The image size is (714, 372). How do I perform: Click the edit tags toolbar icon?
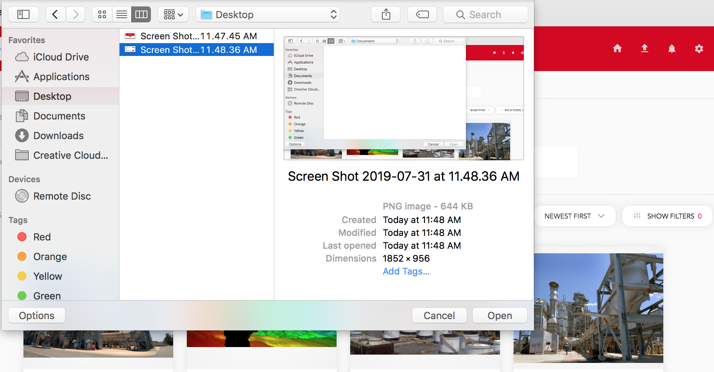click(422, 15)
